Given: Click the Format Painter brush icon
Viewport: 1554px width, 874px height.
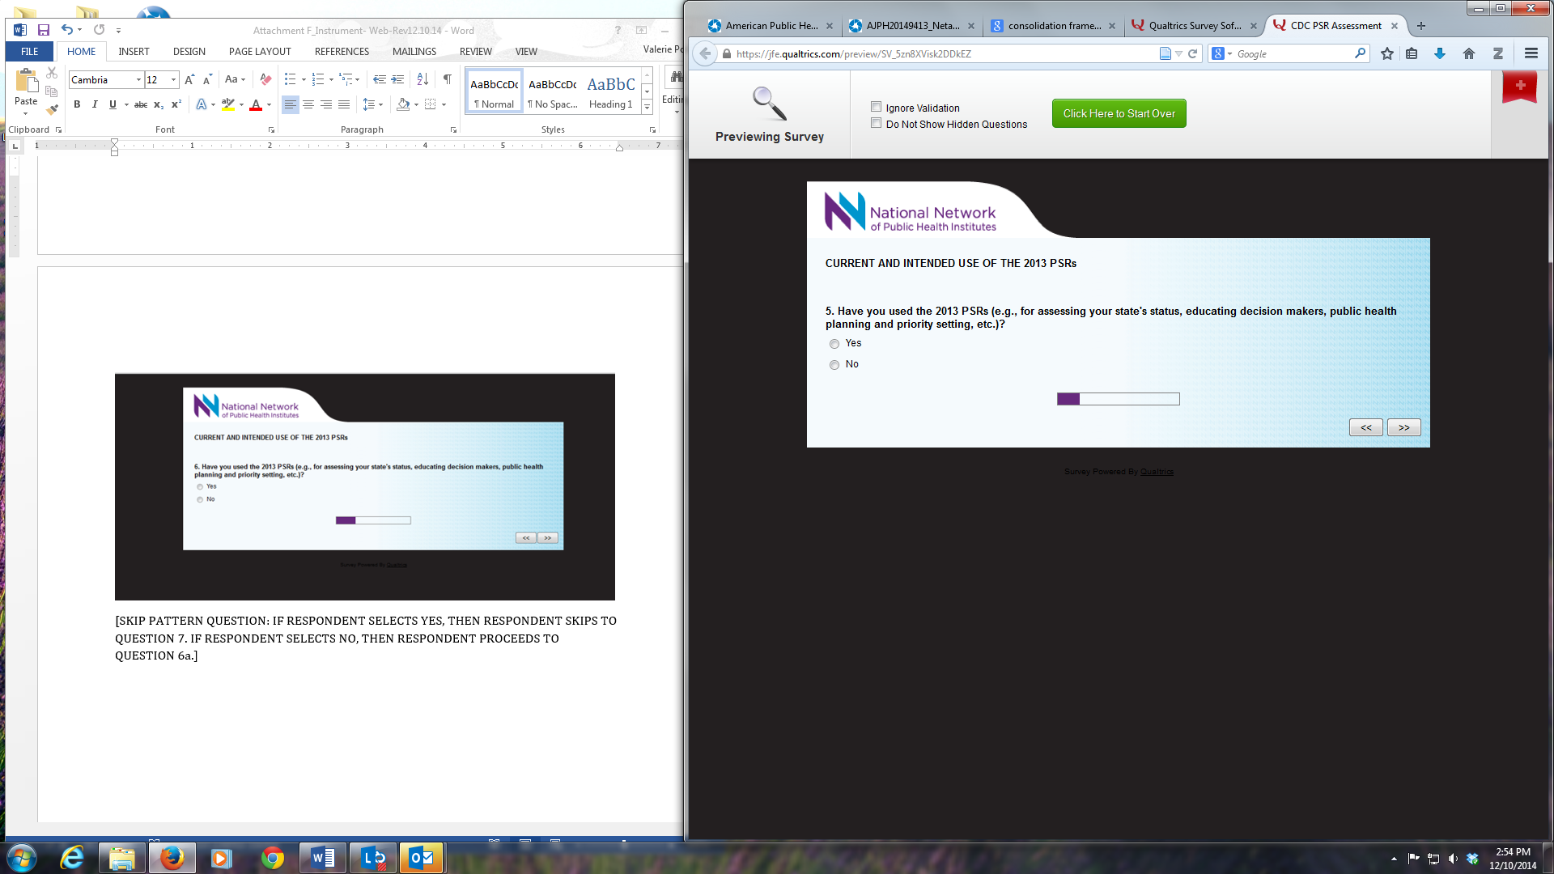Looking at the screenshot, I should tap(52, 110).
